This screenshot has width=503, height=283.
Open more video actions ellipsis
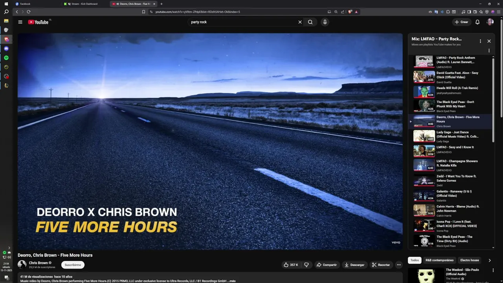click(x=399, y=265)
